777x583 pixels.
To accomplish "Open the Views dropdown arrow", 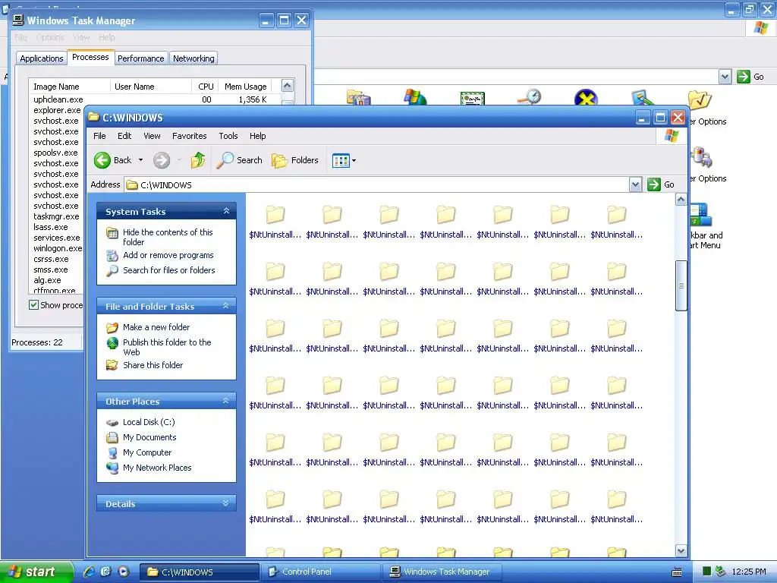I will [x=354, y=161].
